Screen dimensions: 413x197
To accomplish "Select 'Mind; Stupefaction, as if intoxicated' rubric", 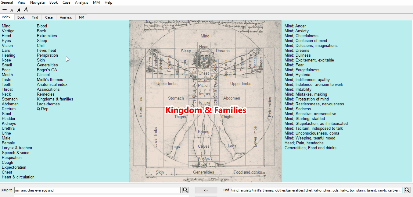I will [316, 124].
